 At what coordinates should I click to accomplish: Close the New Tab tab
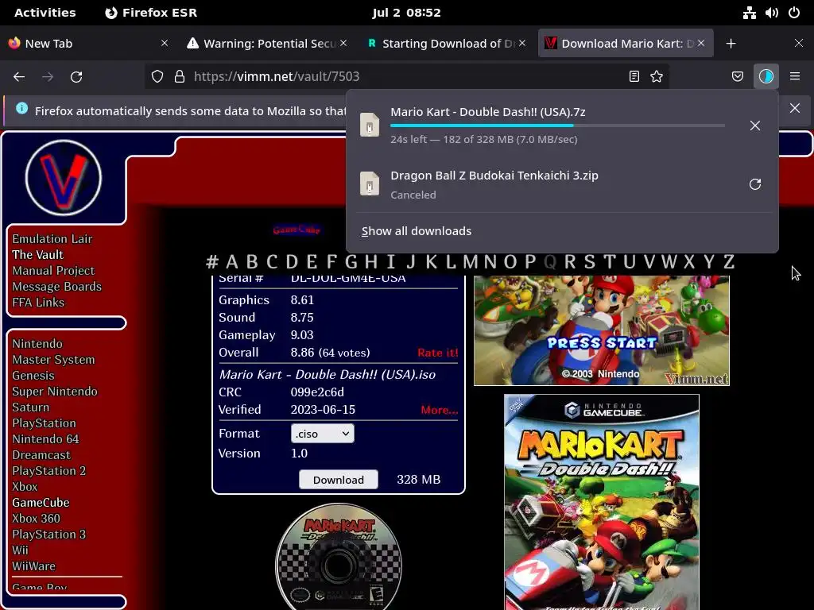pyautogui.click(x=165, y=43)
